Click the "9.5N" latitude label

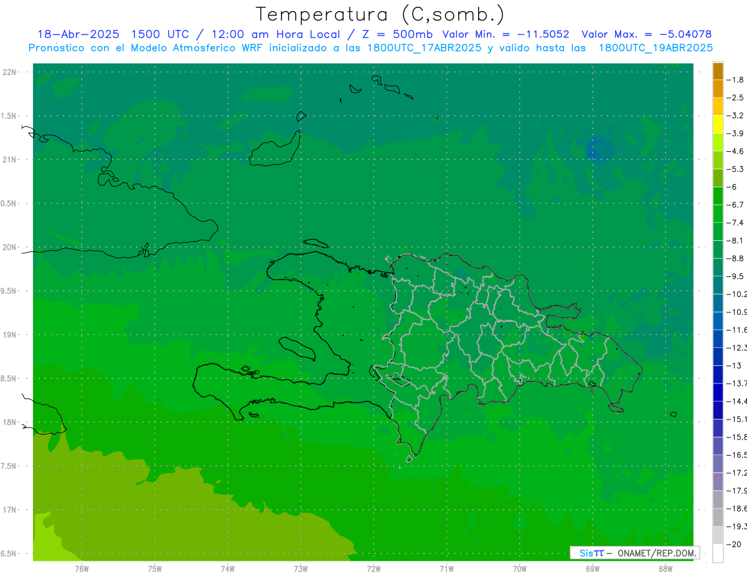[9, 291]
